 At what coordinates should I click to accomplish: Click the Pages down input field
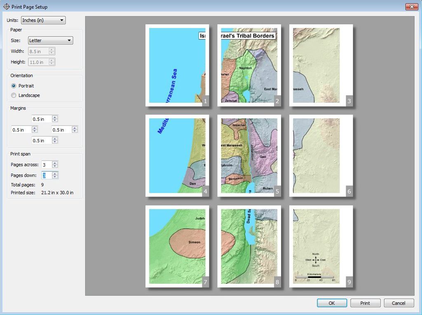click(46, 175)
